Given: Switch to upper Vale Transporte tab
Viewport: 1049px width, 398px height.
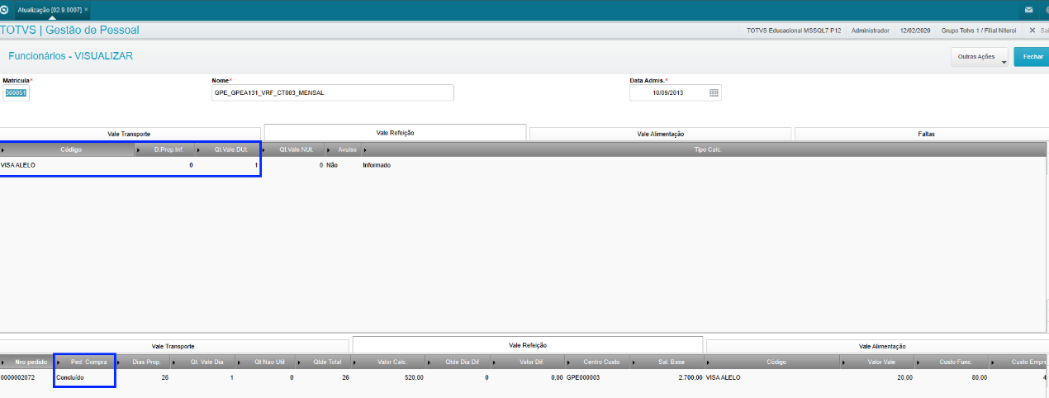Looking at the screenshot, I should point(129,134).
